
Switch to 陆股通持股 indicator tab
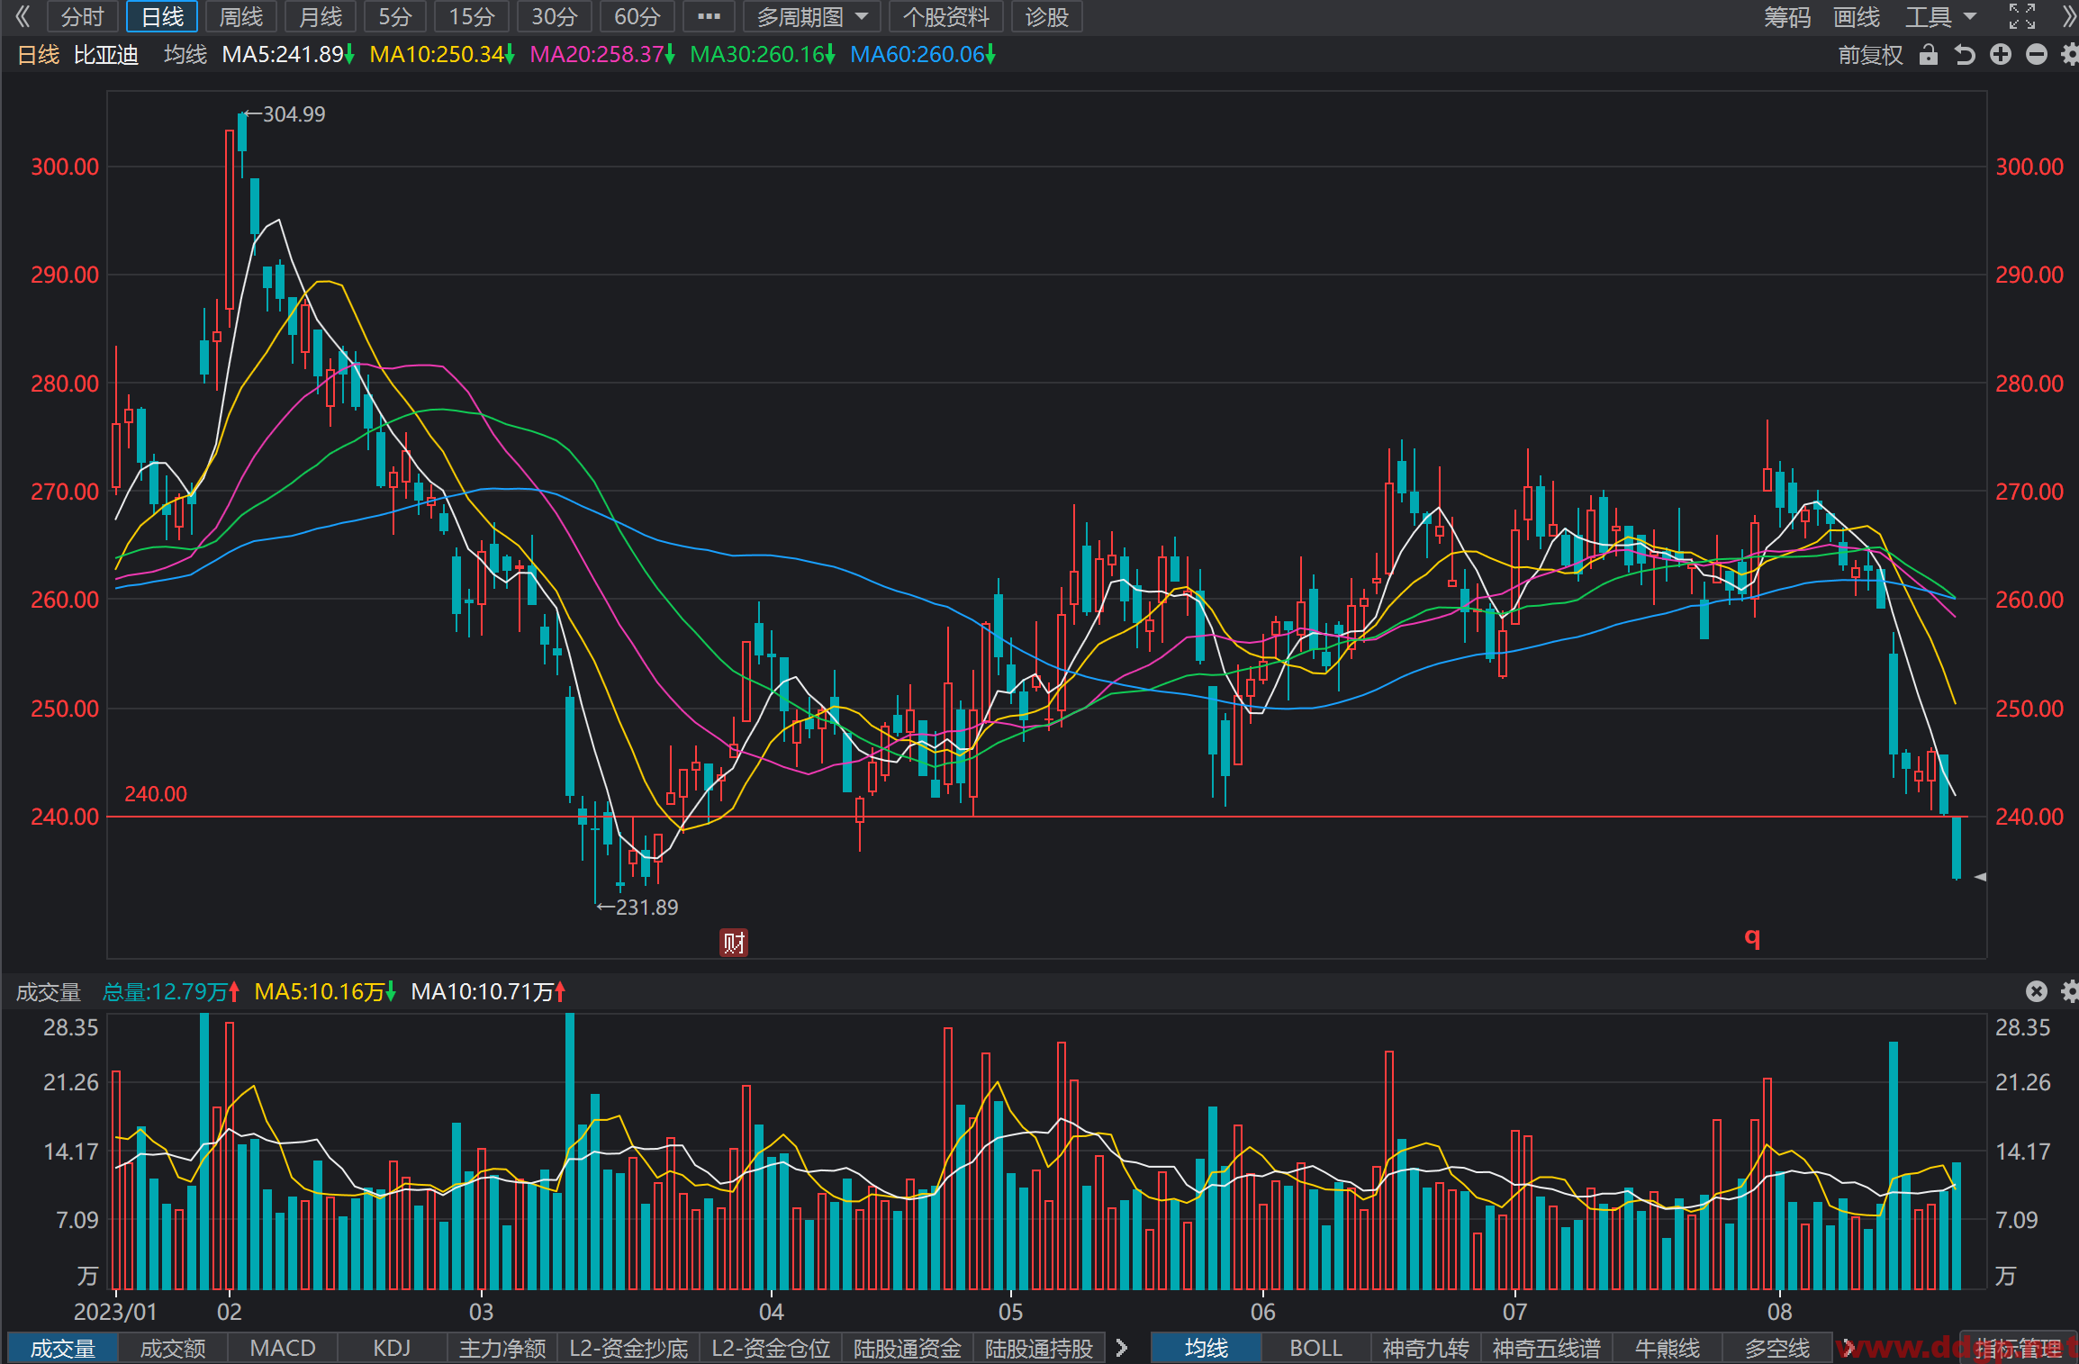1039,1348
